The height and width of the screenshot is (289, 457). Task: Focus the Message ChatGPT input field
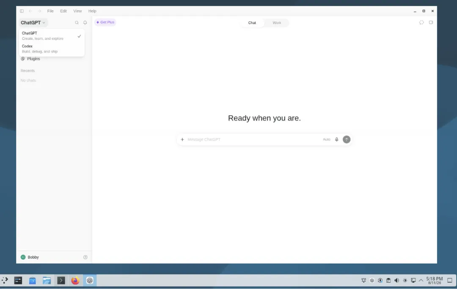click(253, 139)
